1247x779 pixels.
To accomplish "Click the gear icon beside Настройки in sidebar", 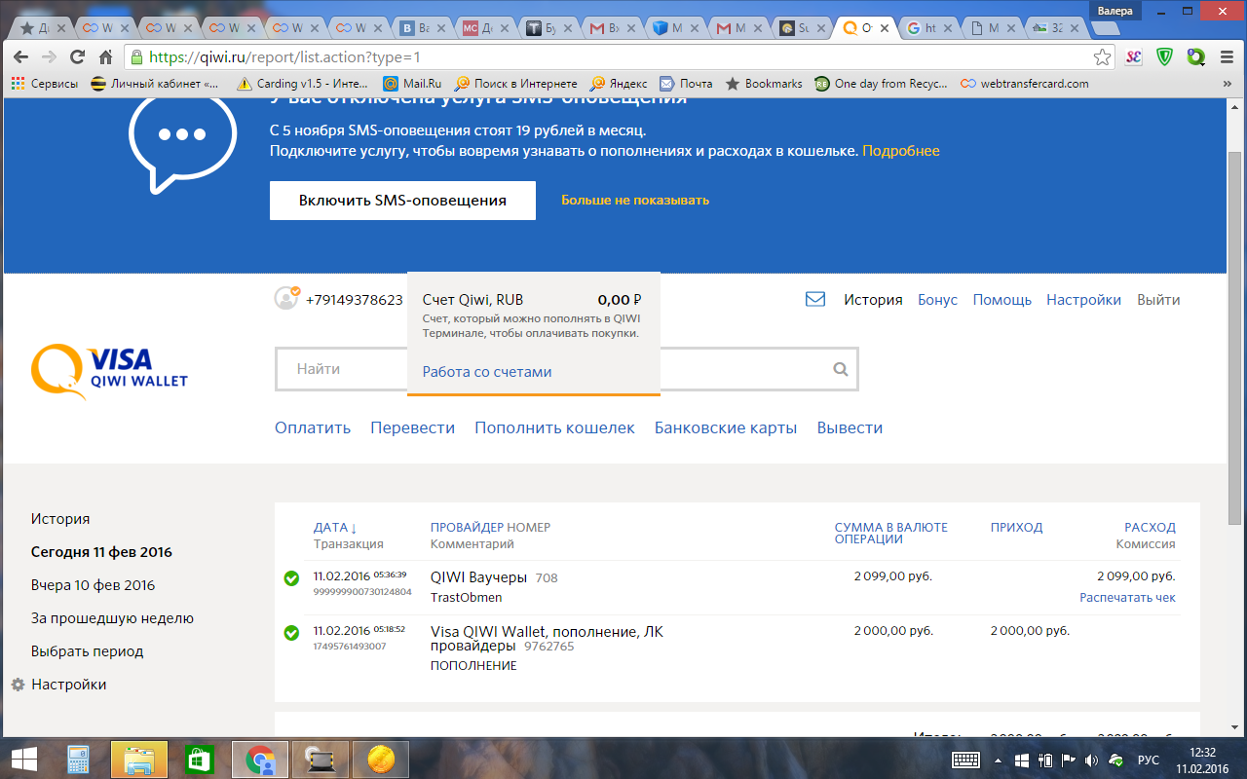I will click(18, 685).
